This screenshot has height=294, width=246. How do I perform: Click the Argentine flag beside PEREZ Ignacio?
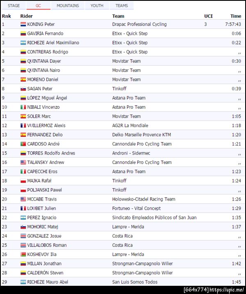[23, 218]
